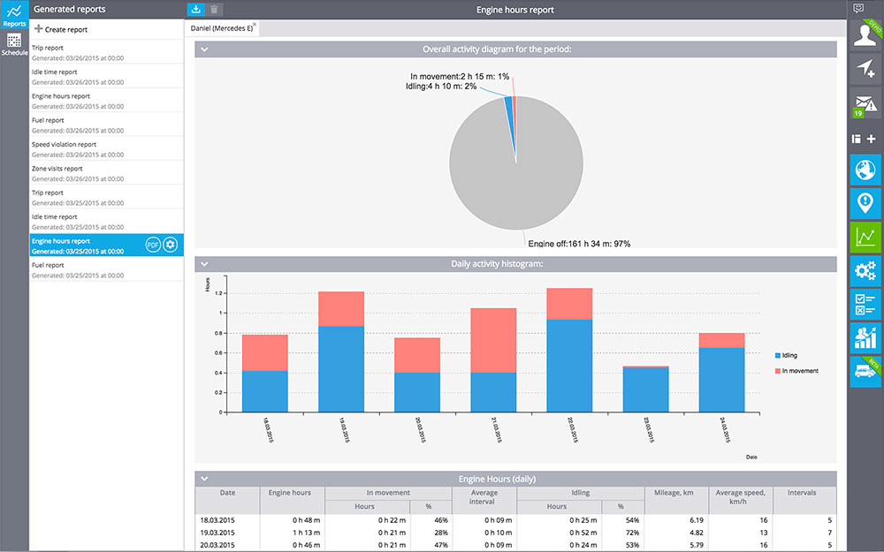Collapse Overall activity diagram section
This screenshot has width=884, height=552.
click(x=204, y=49)
